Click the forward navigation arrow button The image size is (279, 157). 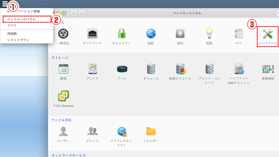click(82, 13)
